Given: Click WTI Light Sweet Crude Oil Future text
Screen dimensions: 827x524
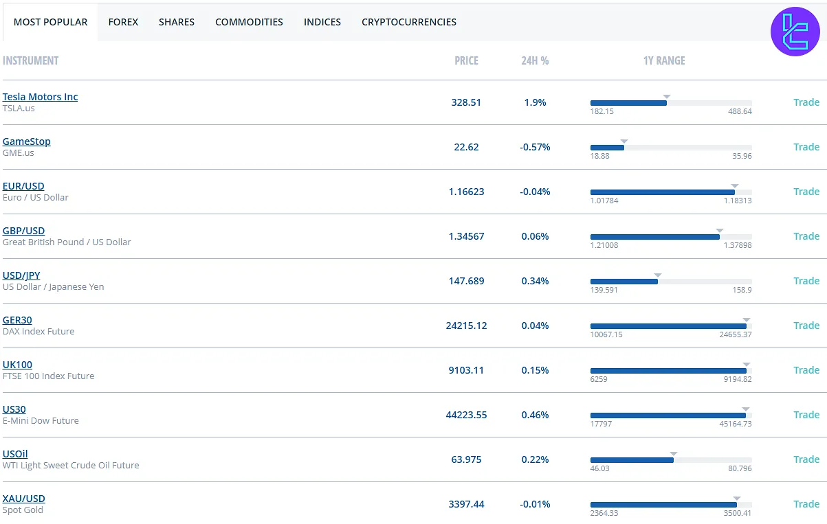Looking at the screenshot, I should tap(71, 466).
